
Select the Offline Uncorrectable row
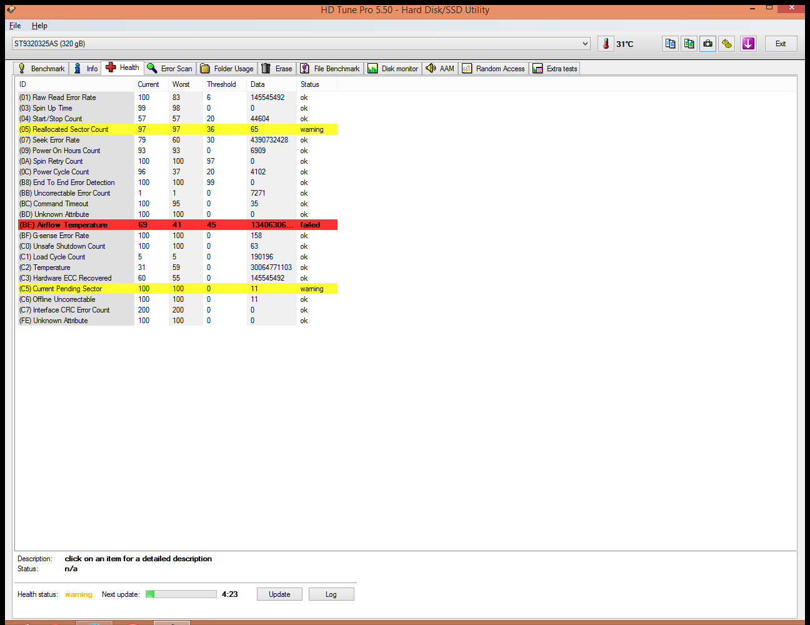point(177,299)
